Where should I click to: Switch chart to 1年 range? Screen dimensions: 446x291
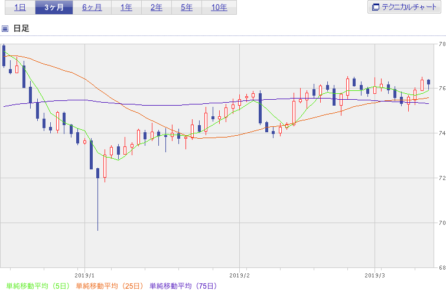[126, 8]
